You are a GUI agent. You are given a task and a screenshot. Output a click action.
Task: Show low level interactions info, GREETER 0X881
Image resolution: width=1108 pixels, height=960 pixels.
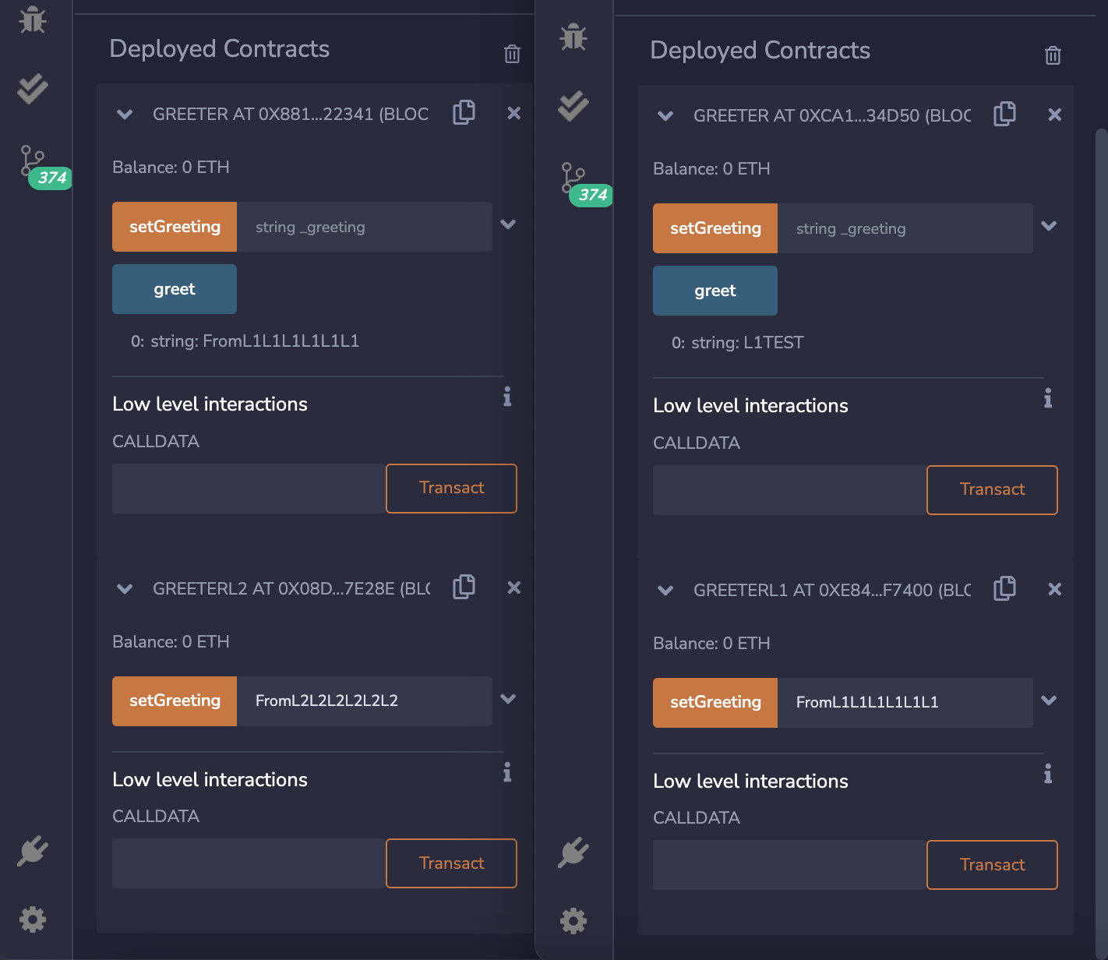pos(507,397)
